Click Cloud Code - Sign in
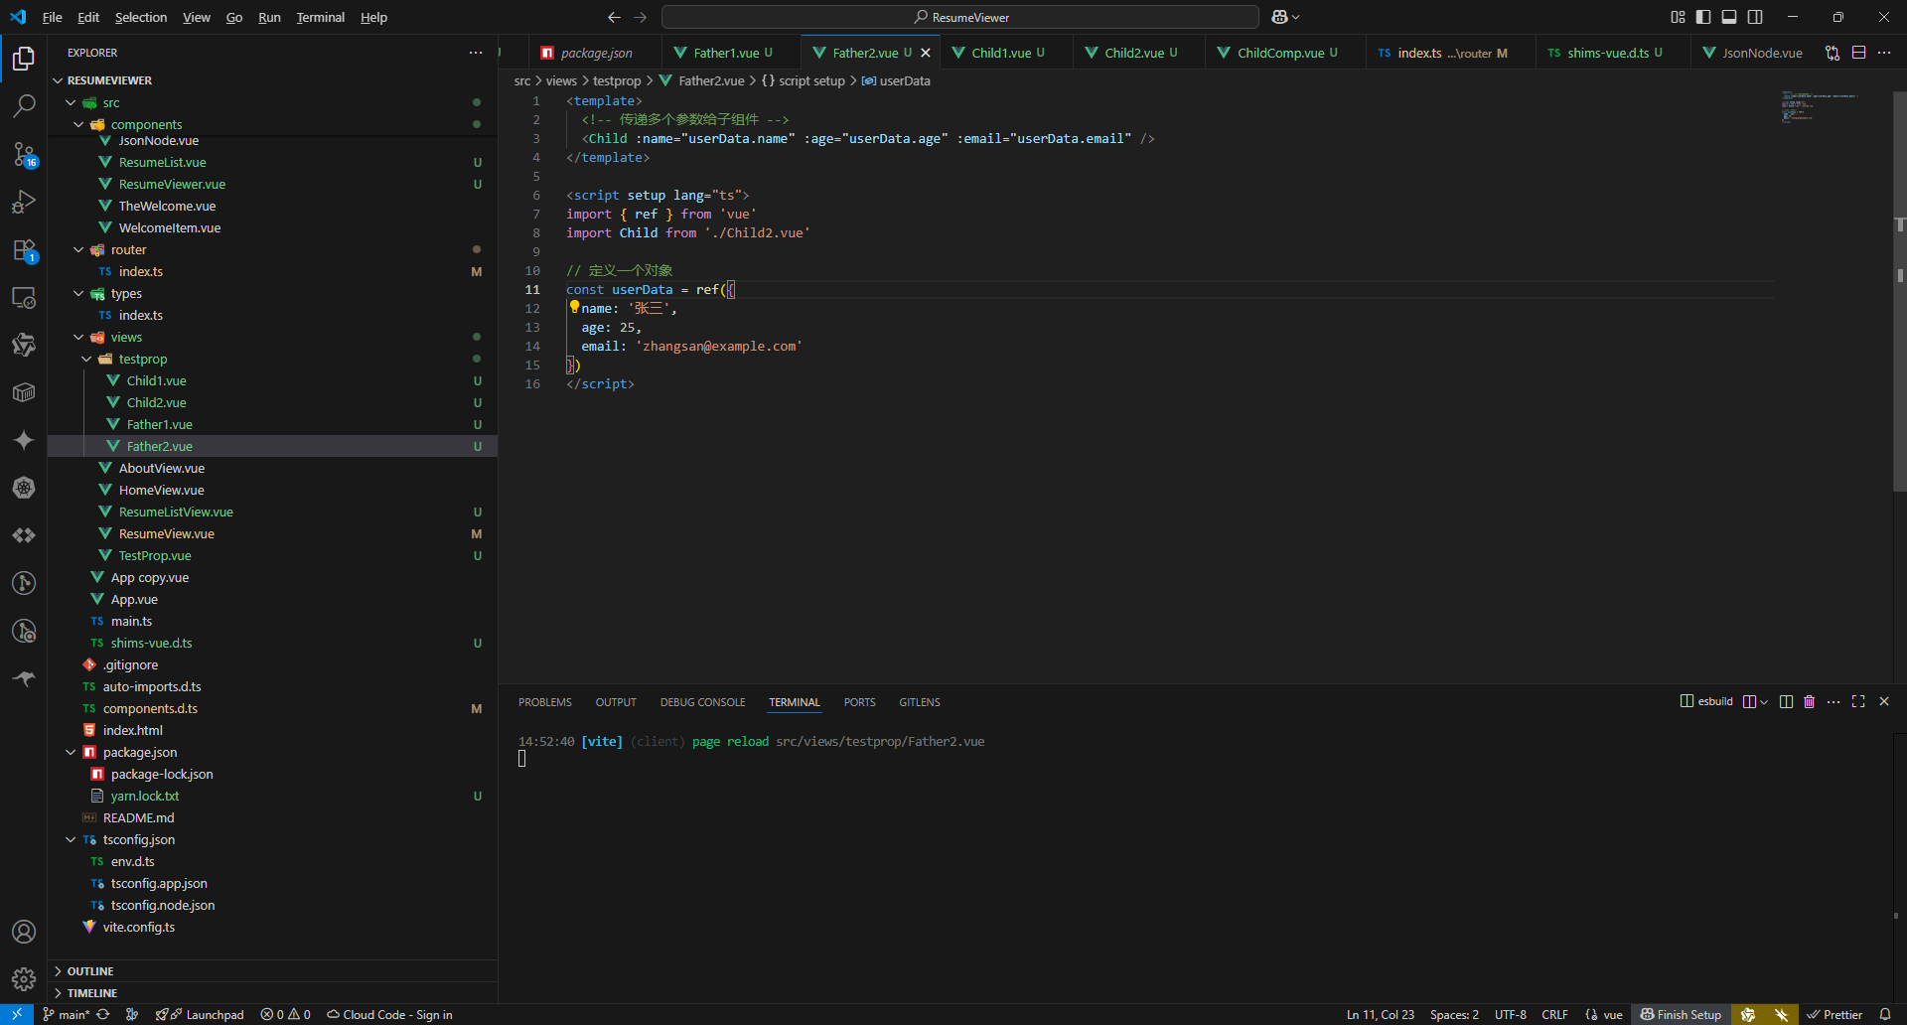 click(389, 1014)
